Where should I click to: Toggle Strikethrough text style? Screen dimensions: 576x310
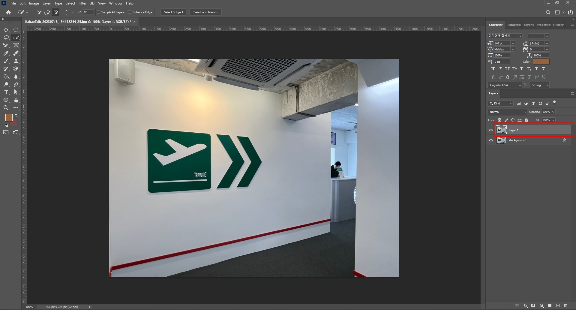point(544,69)
